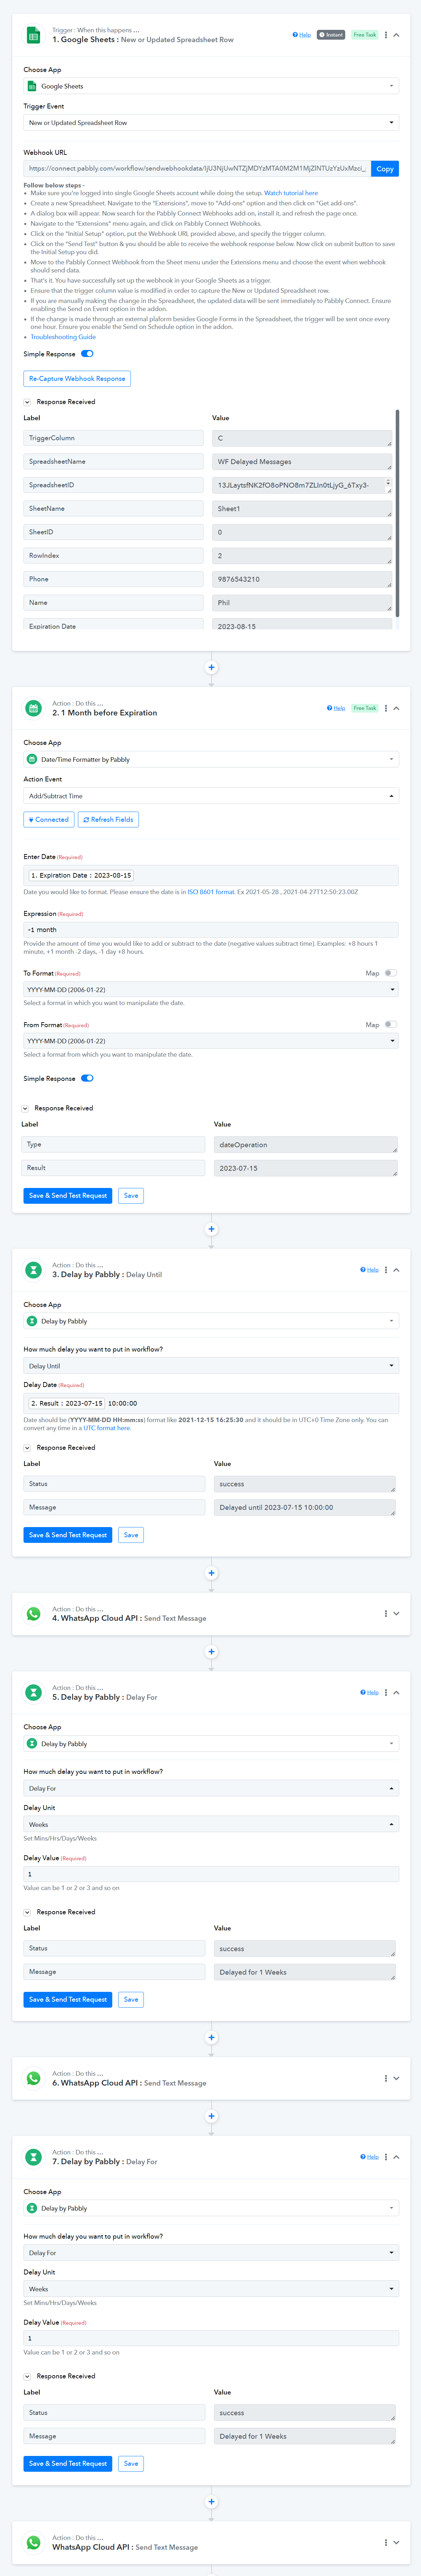Click the Webhook URL field

[197, 169]
